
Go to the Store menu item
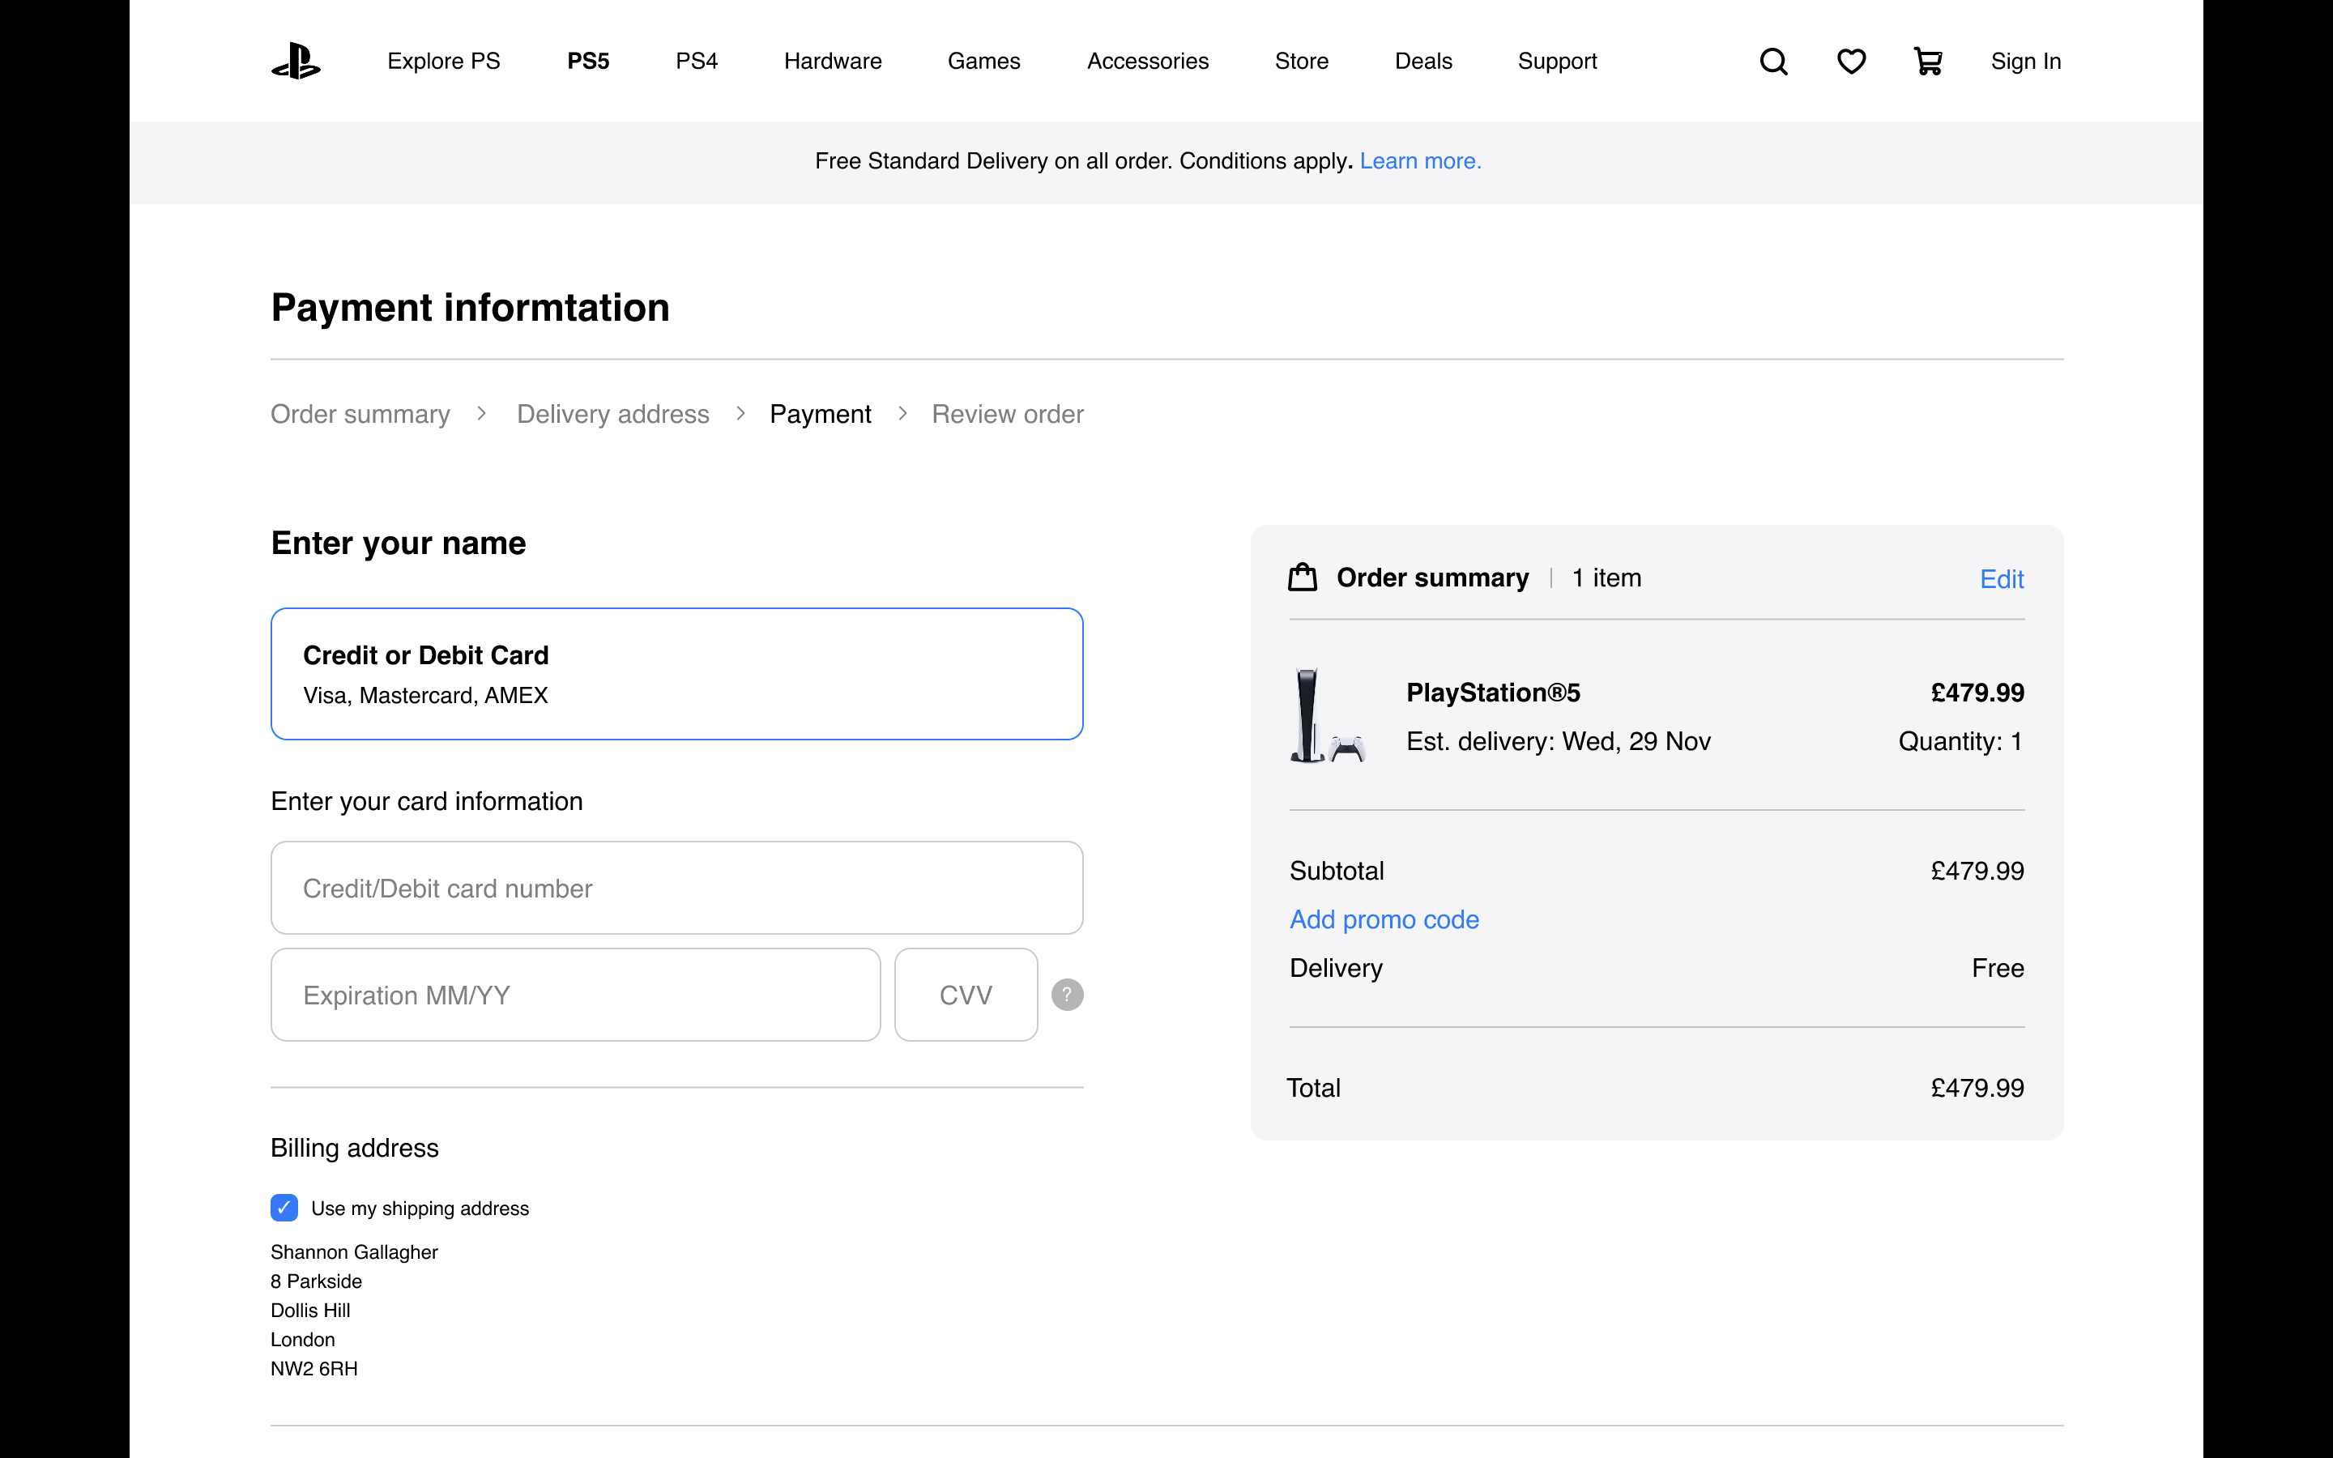(x=1302, y=61)
